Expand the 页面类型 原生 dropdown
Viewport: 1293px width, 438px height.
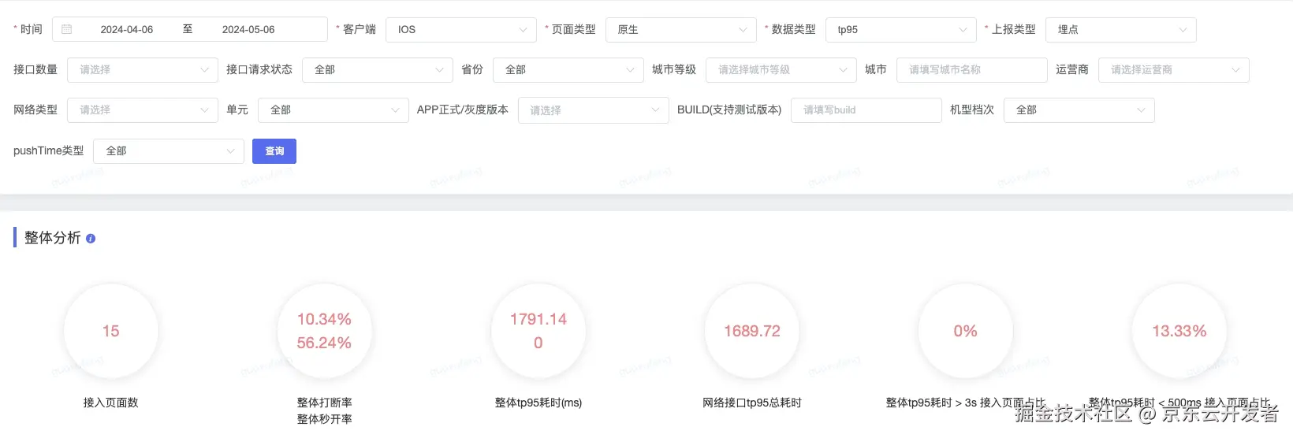(681, 29)
